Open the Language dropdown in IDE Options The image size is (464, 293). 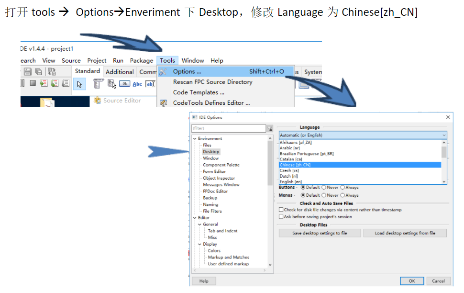click(443, 135)
